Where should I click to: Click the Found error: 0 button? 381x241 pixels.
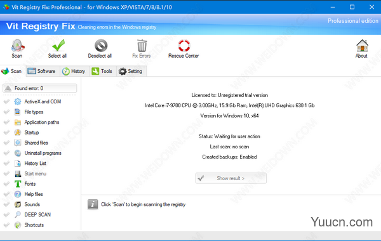click(x=40, y=88)
